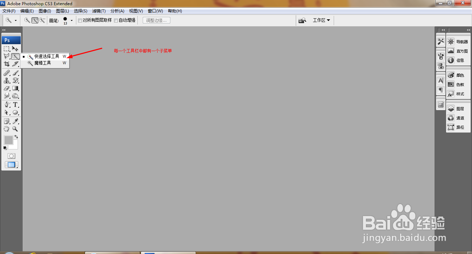This screenshot has height=254, width=472.
Task: Select the Smudge/Blur tool
Action: [7, 96]
